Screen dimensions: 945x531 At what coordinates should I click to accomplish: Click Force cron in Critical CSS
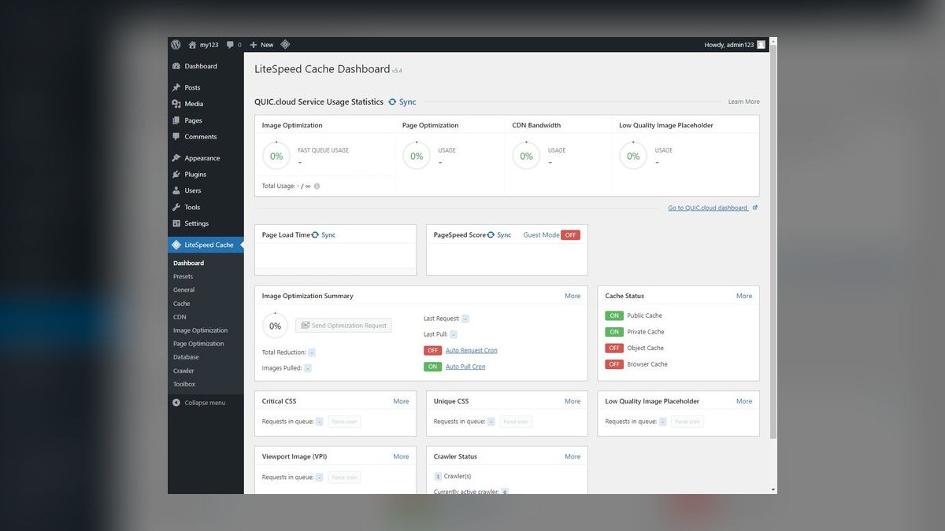pyautogui.click(x=344, y=422)
